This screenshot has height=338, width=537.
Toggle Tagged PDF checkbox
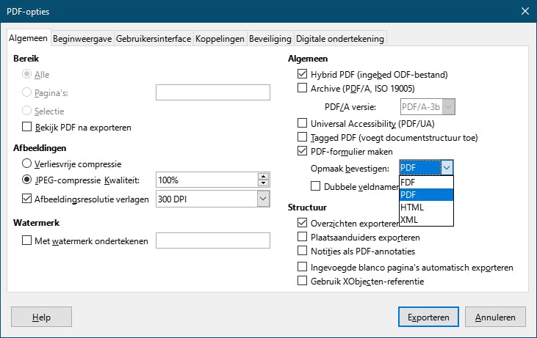click(303, 137)
